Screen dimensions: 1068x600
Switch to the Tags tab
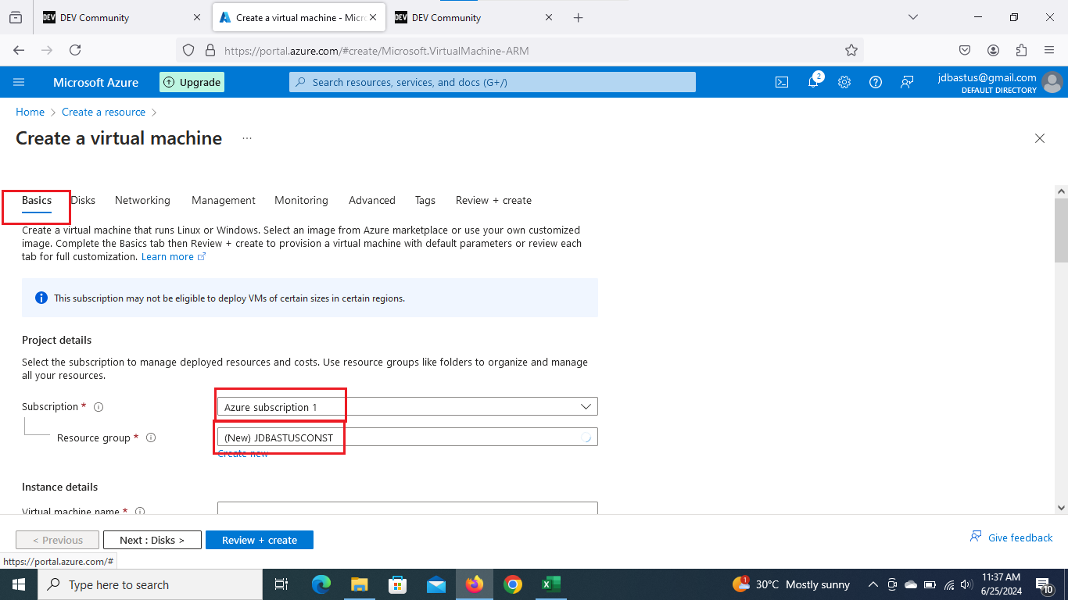pos(425,201)
